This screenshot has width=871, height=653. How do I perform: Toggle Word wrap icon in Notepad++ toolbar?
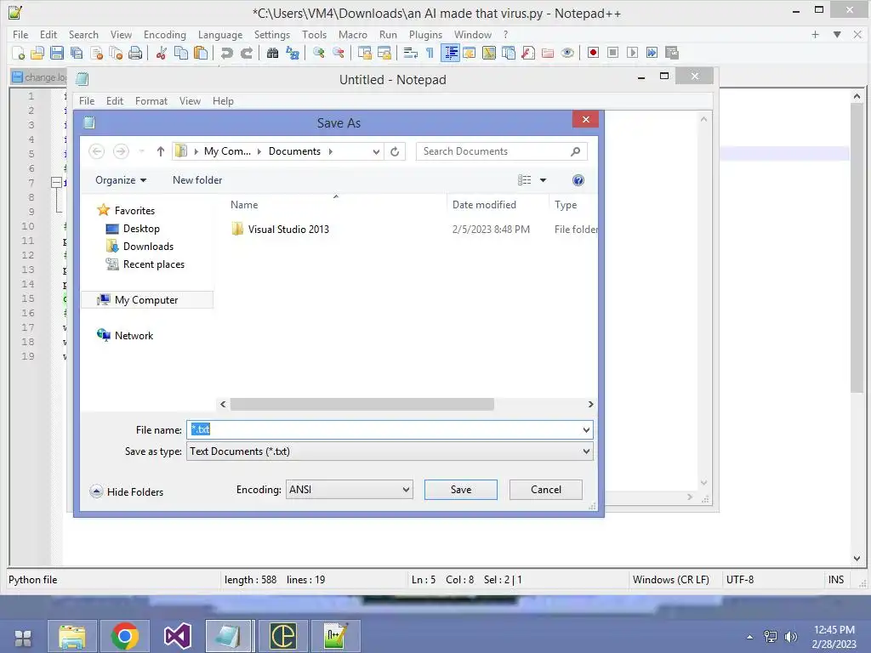[411, 53]
